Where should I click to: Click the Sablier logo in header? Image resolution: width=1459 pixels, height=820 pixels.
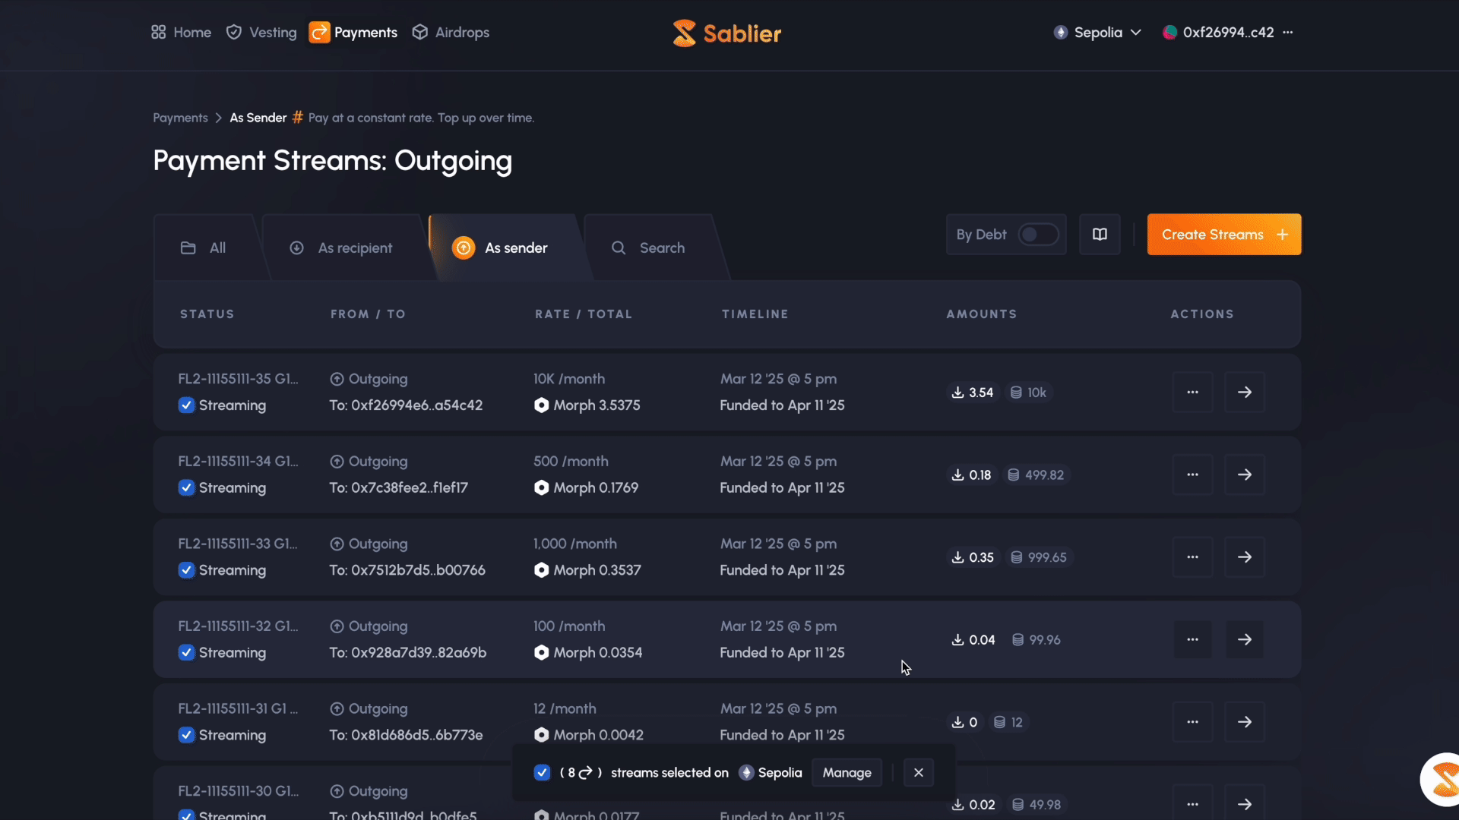point(726,33)
